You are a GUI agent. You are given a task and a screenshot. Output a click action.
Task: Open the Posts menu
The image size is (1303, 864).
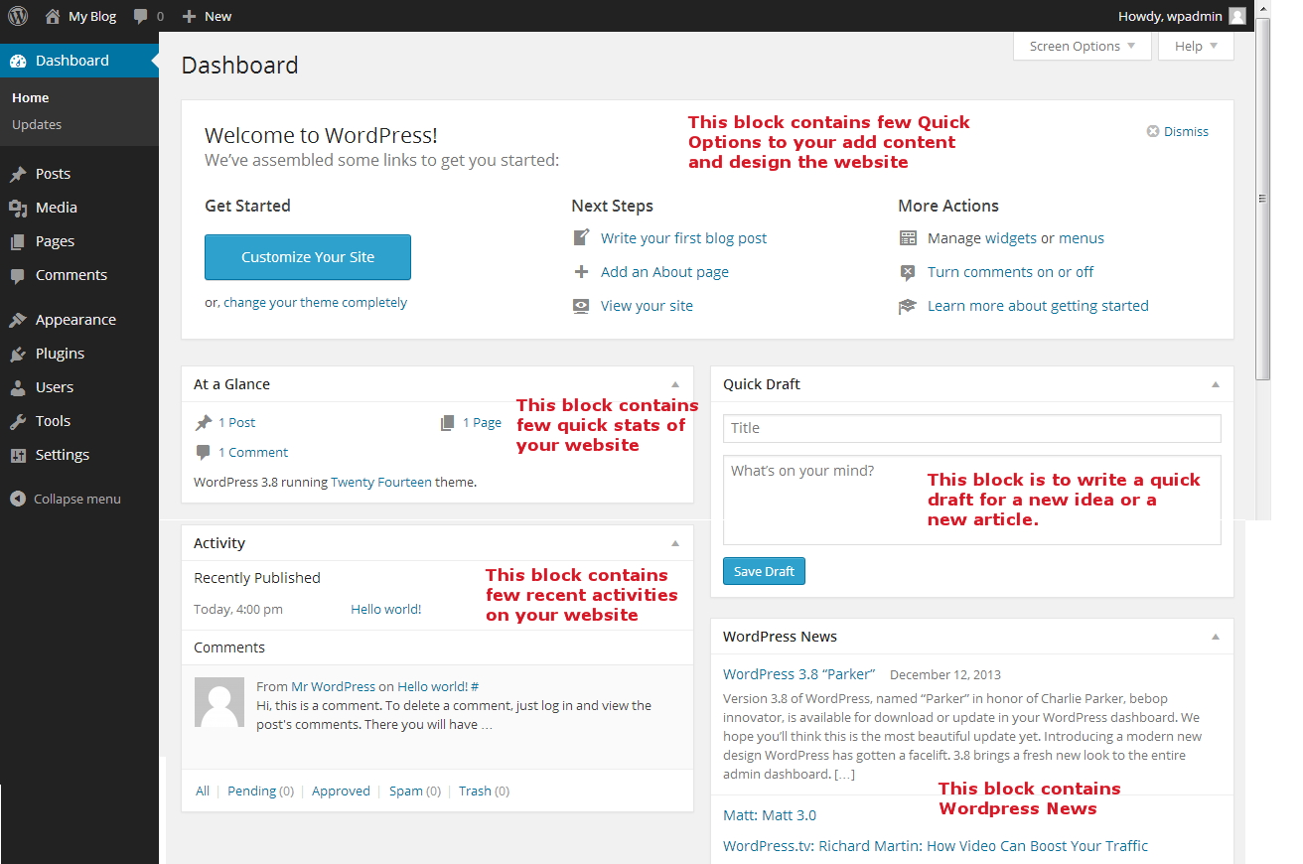tap(79, 174)
